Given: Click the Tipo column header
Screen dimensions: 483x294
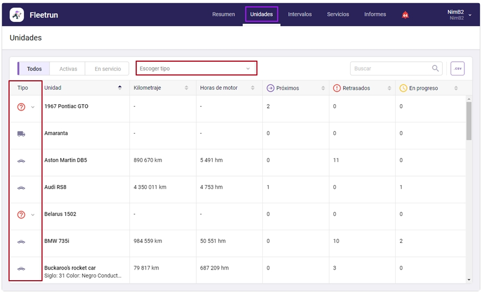Looking at the screenshot, I should tap(22, 88).
